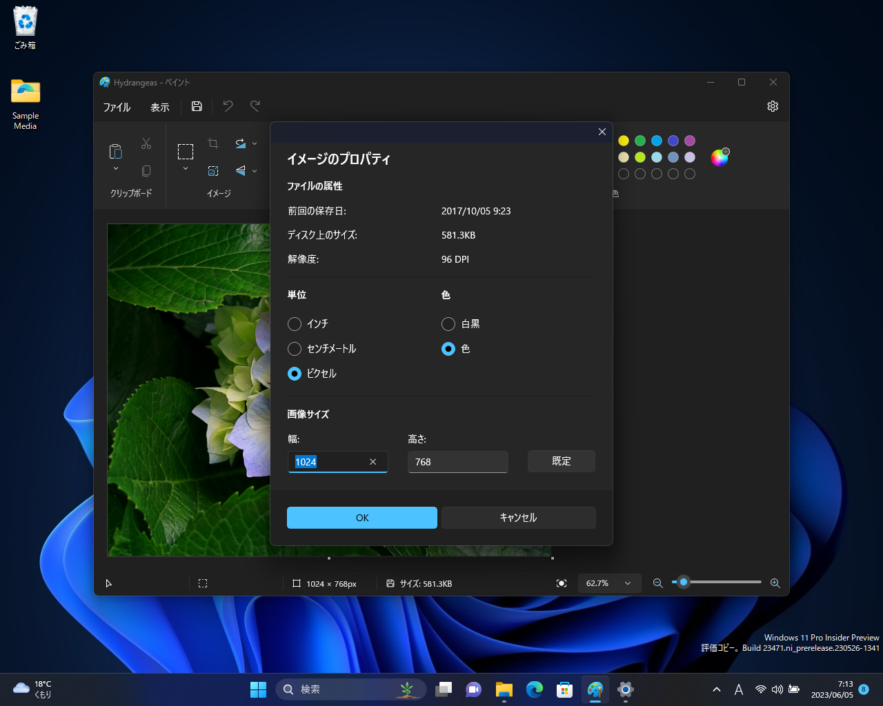This screenshot has width=883, height=706.
Task: Open the color picker wheel
Action: (719, 157)
